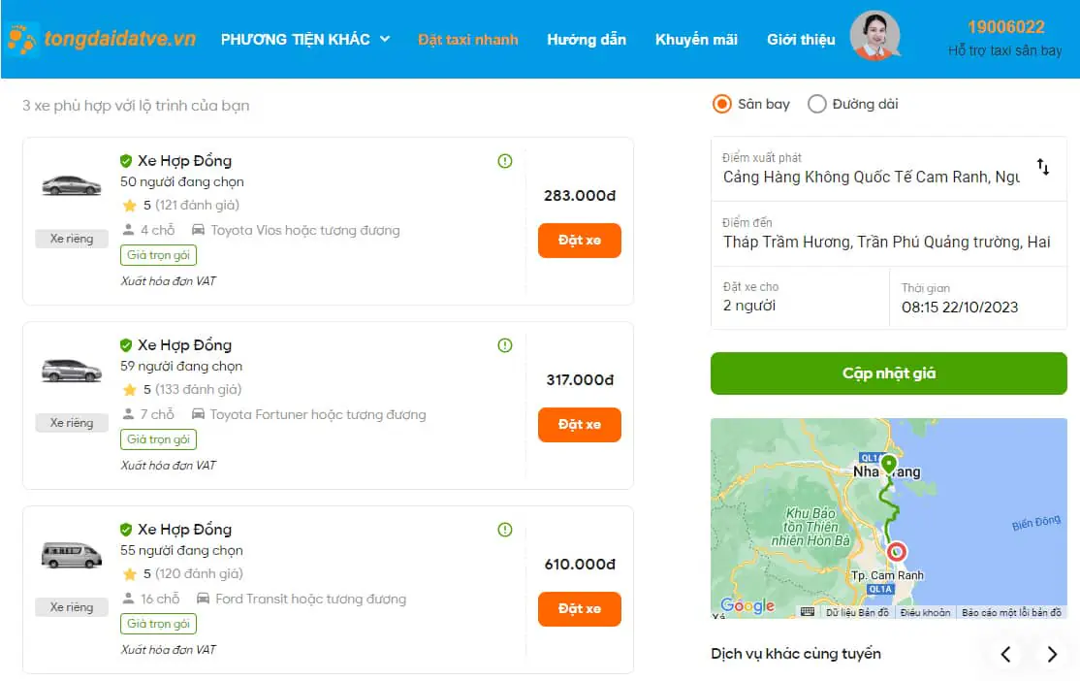Open the passenger count selector showing 2 người

click(x=800, y=298)
